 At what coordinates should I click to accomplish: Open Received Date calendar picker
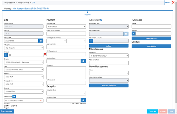pyautogui.click(x=83, y=61)
